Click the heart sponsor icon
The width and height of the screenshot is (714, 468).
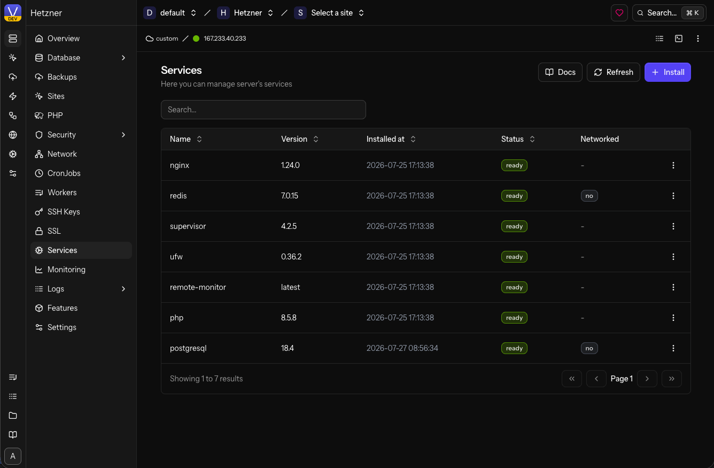tap(619, 13)
